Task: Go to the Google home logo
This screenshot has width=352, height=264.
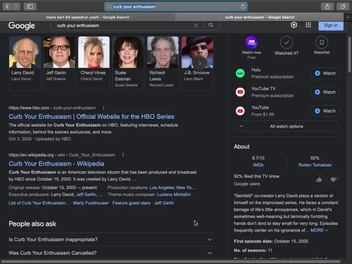Action: tap(22, 25)
